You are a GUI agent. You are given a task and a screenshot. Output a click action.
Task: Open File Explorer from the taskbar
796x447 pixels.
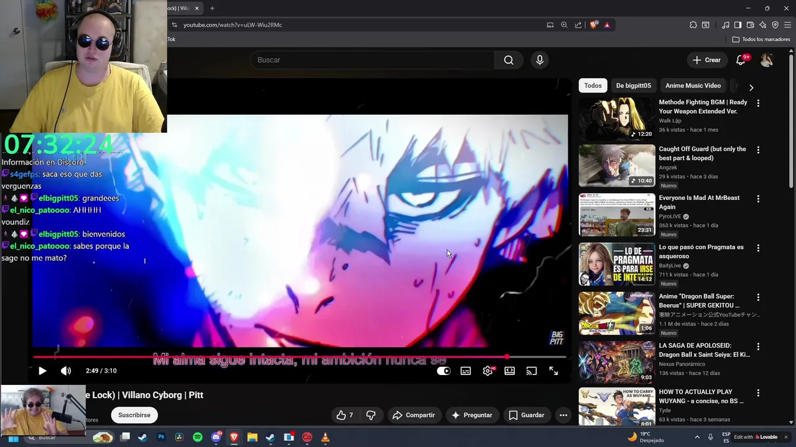click(x=252, y=437)
